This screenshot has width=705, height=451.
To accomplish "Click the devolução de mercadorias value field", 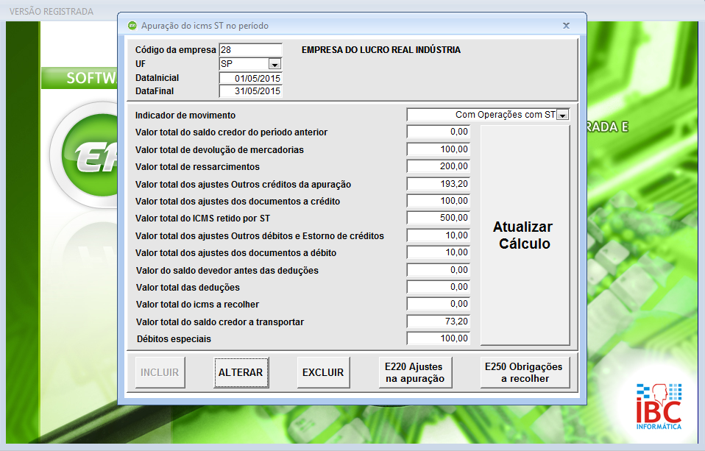I will 438,149.
